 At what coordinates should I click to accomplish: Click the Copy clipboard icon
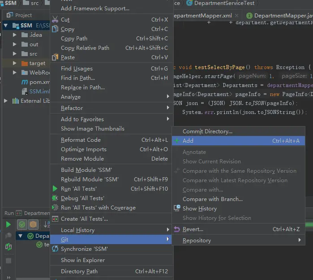[x=55, y=29]
